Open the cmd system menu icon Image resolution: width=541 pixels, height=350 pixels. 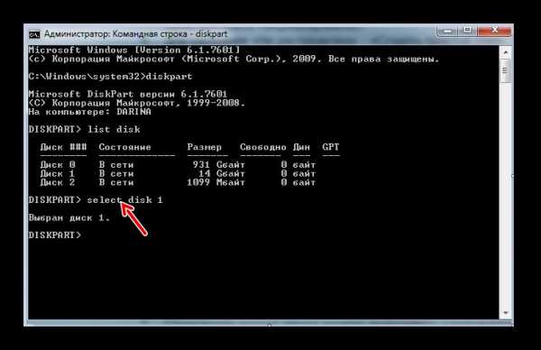click(34, 34)
